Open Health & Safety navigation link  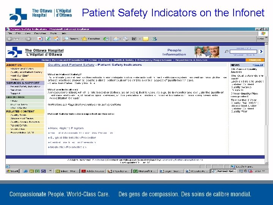click(124, 60)
